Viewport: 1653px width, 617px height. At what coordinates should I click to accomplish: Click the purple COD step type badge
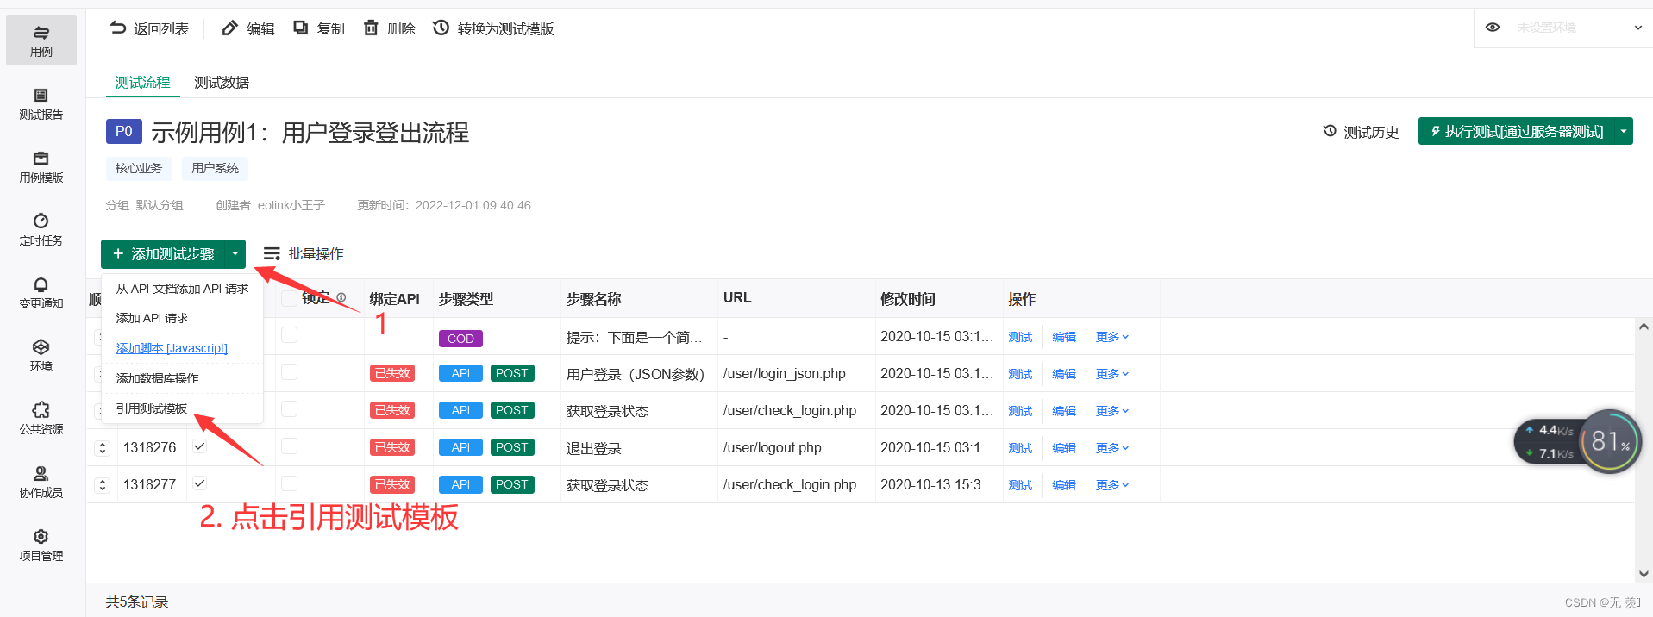click(x=460, y=339)
